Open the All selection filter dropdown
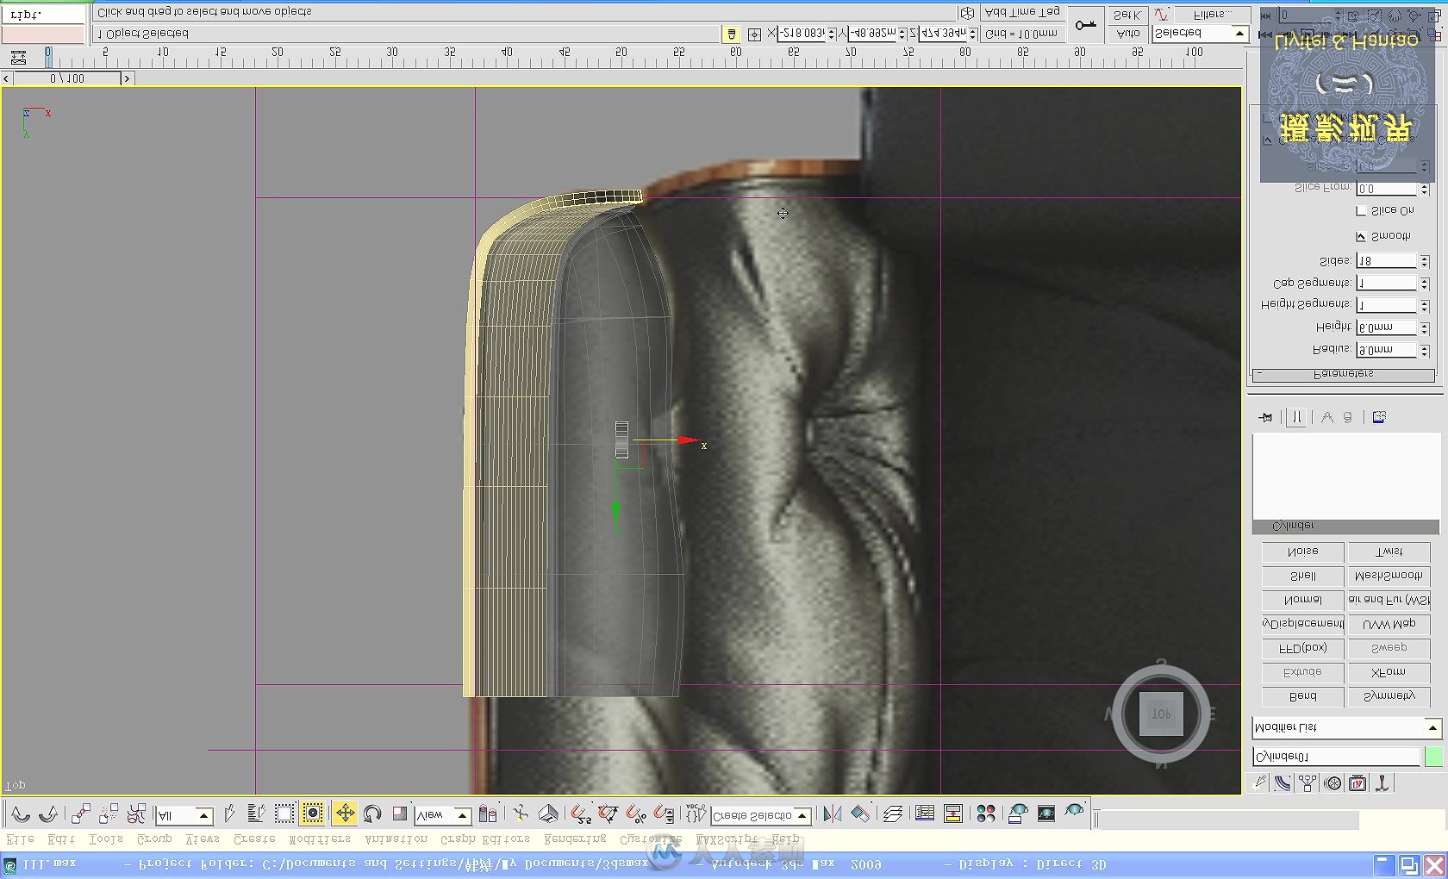 184,815
